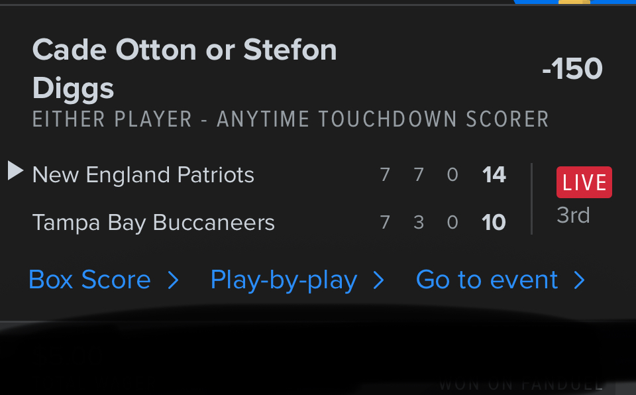Click the chevron beside Go to event
The image size is (636, 395).
click(580, 280)
